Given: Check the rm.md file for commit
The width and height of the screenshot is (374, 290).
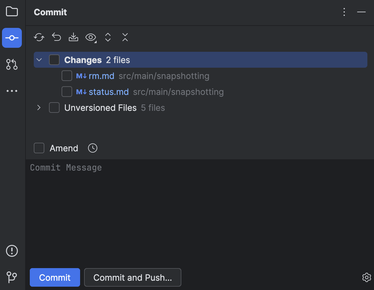Looking at the screenshot, I should tap(67, 76).
